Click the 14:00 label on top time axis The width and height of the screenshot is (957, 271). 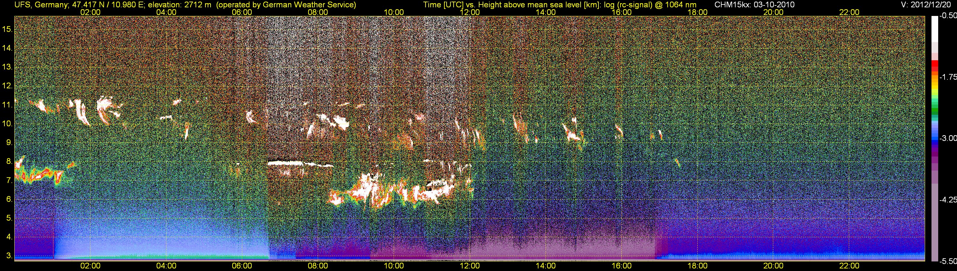[x=546, y=12]
